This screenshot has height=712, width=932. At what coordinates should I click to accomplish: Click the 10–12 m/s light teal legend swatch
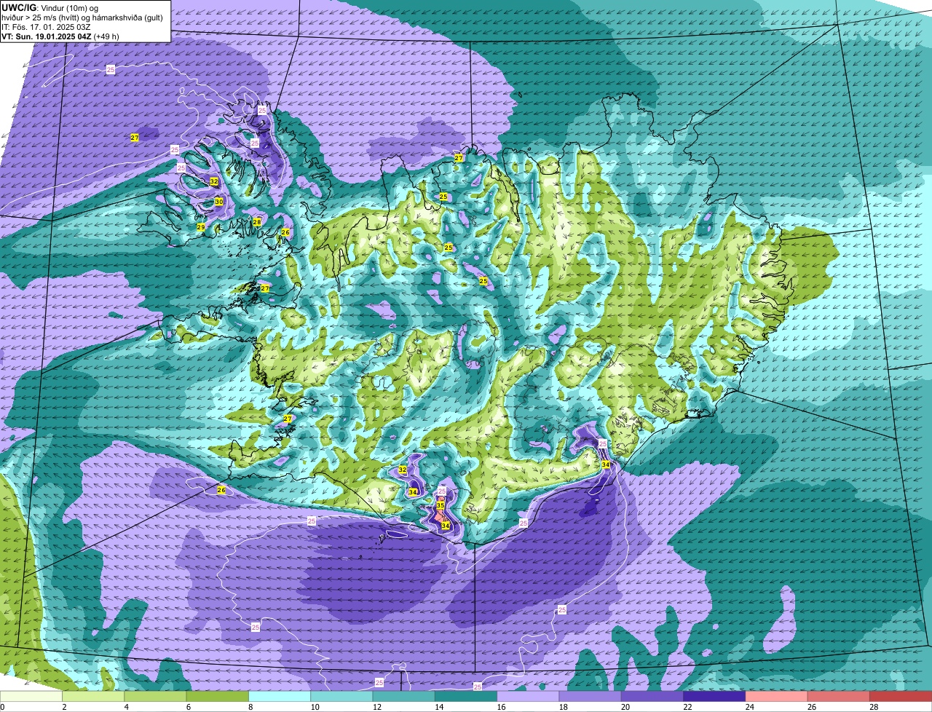pos(341,696)
